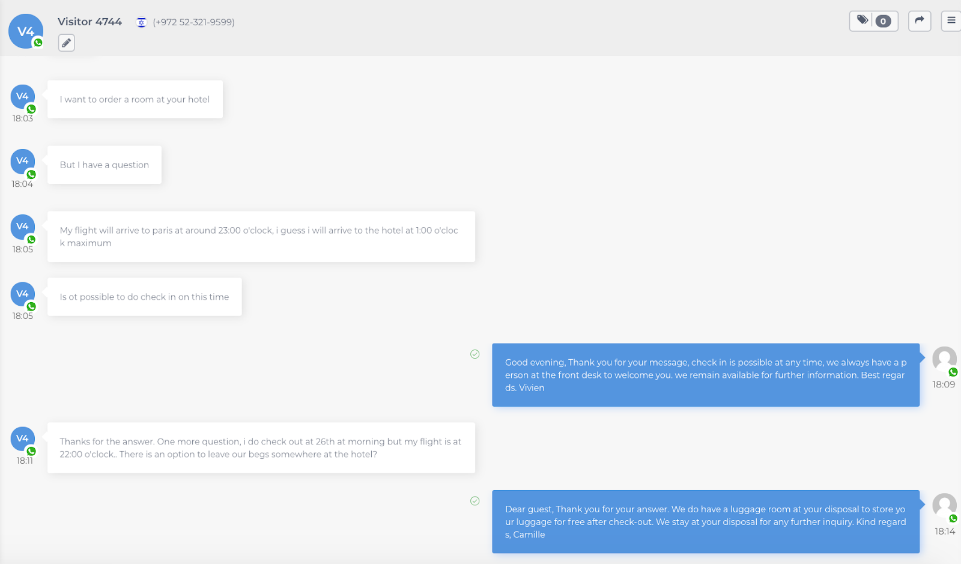Select the "But I have a question" message
Image resolution: width=961 pixels, height=564 pixels.
pos(104,165)
